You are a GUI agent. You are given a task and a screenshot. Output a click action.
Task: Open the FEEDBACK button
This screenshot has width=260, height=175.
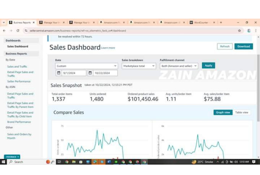coord(11,157)
